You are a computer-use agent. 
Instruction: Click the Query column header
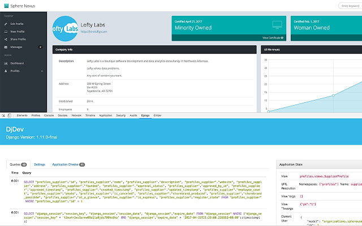pos(27,173)
